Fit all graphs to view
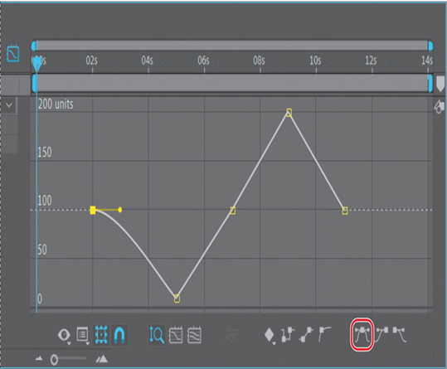Viewport: 447px width, 369px height. pyautogui.click(x=194, y=335)
